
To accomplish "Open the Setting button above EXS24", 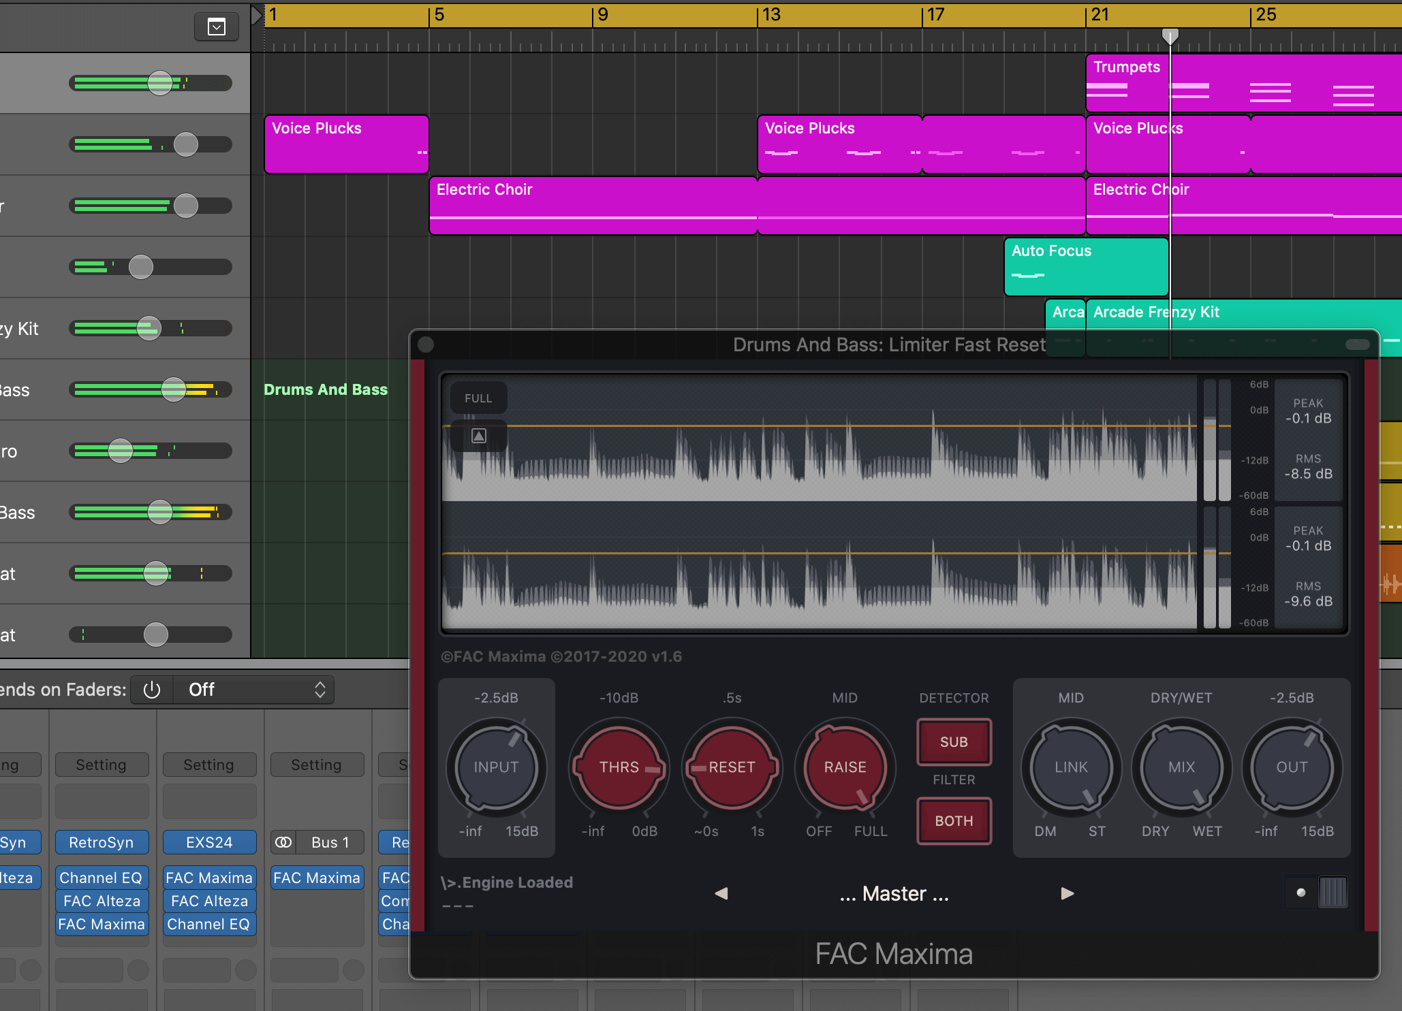I will 209,765.
